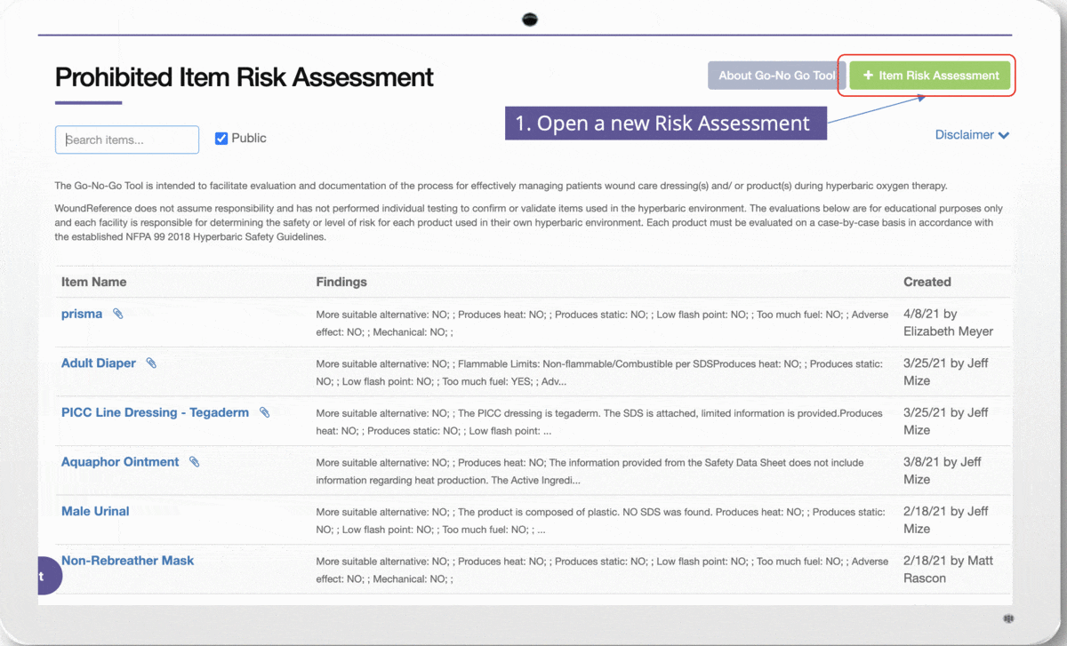The image size is (1067, 646).
Task: Click the About Go-No Go Tool button
Action: pos(774,75)
